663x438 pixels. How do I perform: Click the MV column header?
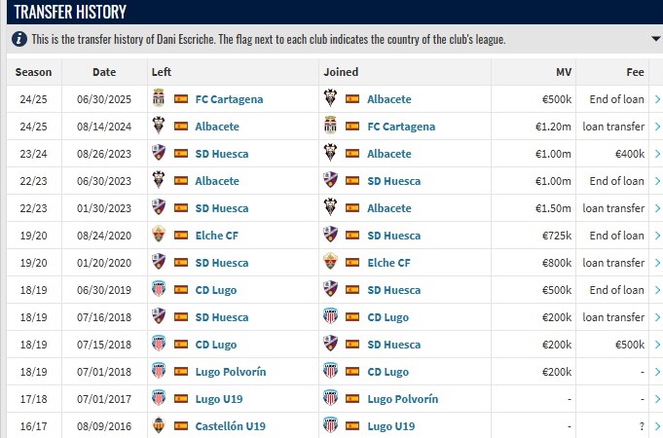[x=564, y=72]
